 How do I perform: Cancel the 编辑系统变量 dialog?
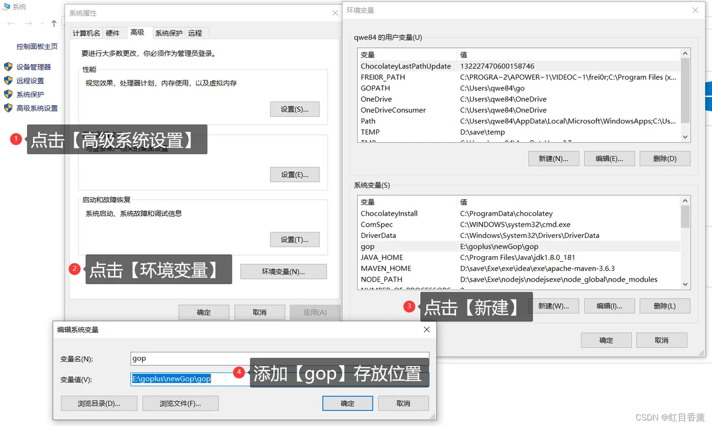click(x=403, y=403)
